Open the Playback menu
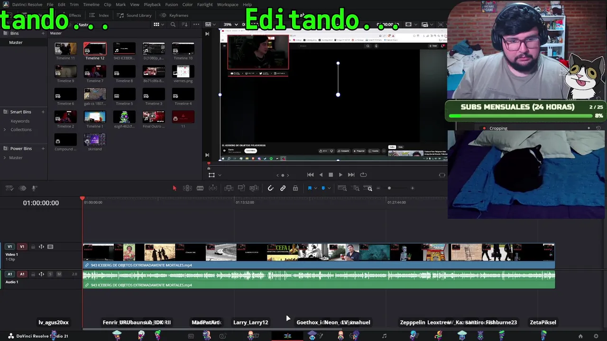The height and width of the screenshot is (341, 607). (152, 5)
